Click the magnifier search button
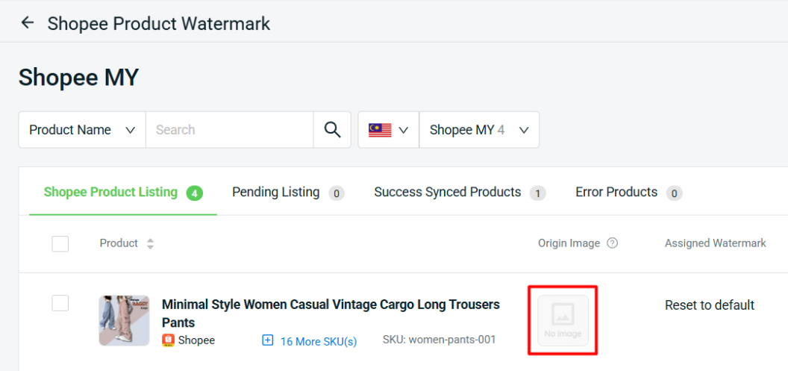Viewport: 788px width, 371px height. [x=332, y=130]
